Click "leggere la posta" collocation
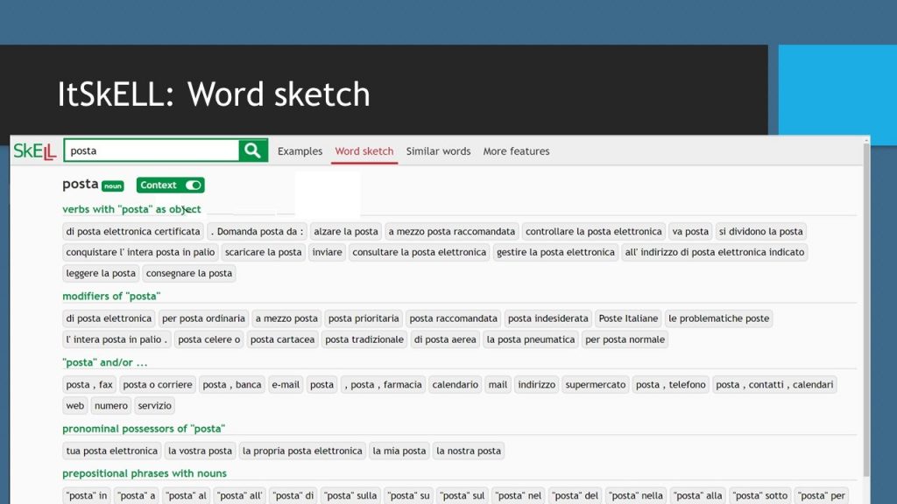 (x=101, y=273)
